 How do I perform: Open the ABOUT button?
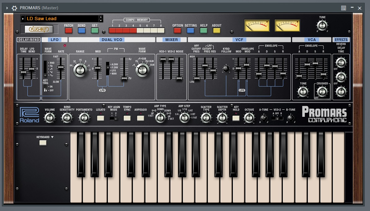[216, 30]
